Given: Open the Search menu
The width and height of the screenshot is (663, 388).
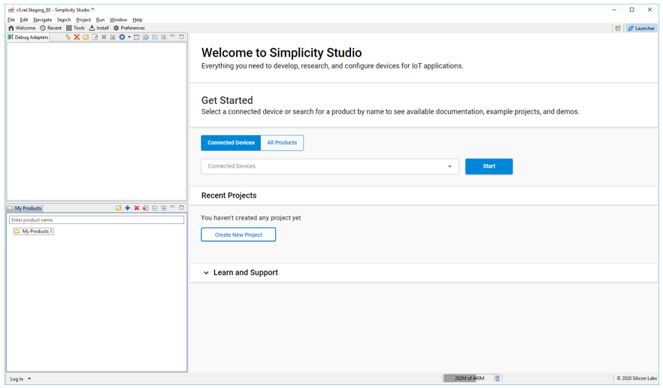Looking at the screenshot, I should pyautogui.click(x=64, y=20).
